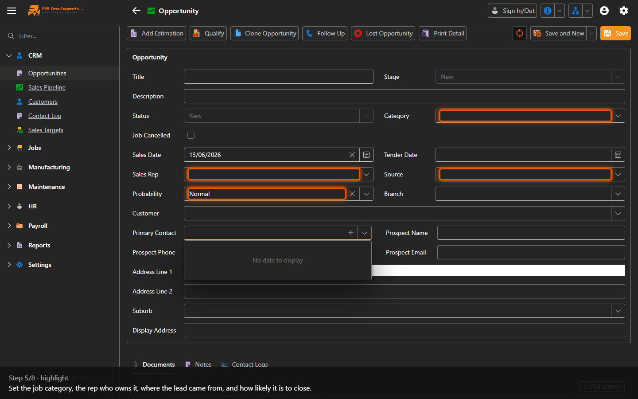Clear the Probability value with the X

tap(352, 194)
